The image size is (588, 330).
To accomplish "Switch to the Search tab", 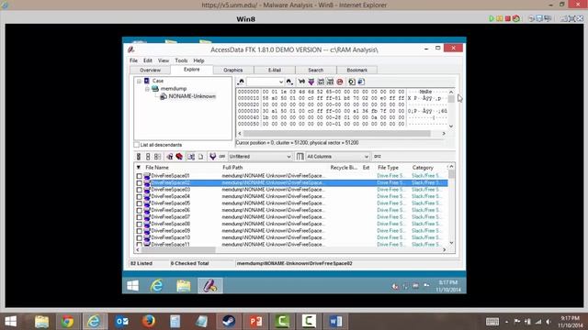I will point(316,70).
